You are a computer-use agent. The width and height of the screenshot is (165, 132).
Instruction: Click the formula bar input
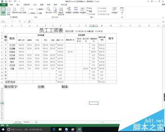coord(97,22)
